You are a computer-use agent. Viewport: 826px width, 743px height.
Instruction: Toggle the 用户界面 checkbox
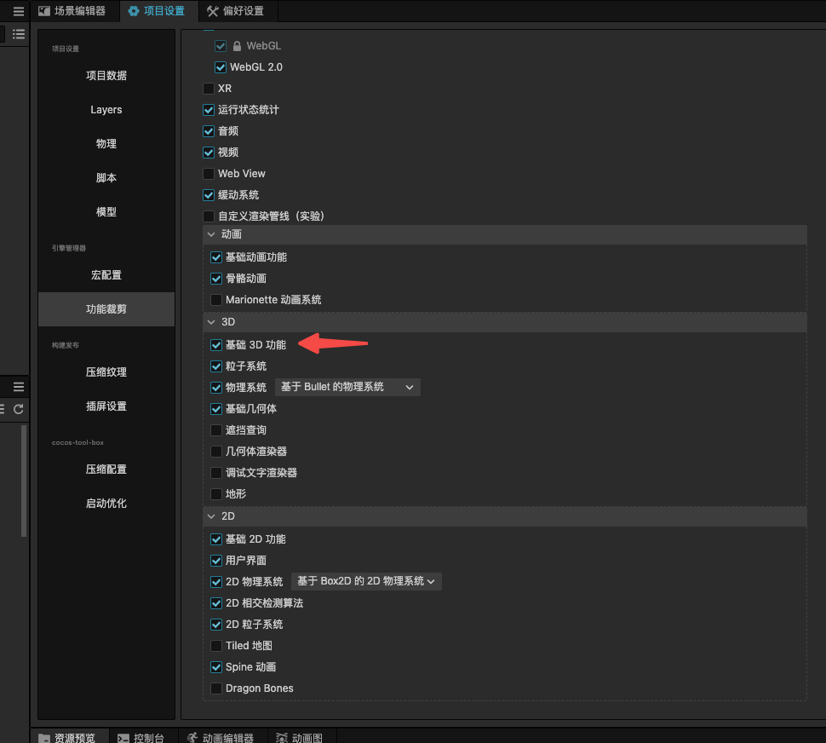pos(216,561)
